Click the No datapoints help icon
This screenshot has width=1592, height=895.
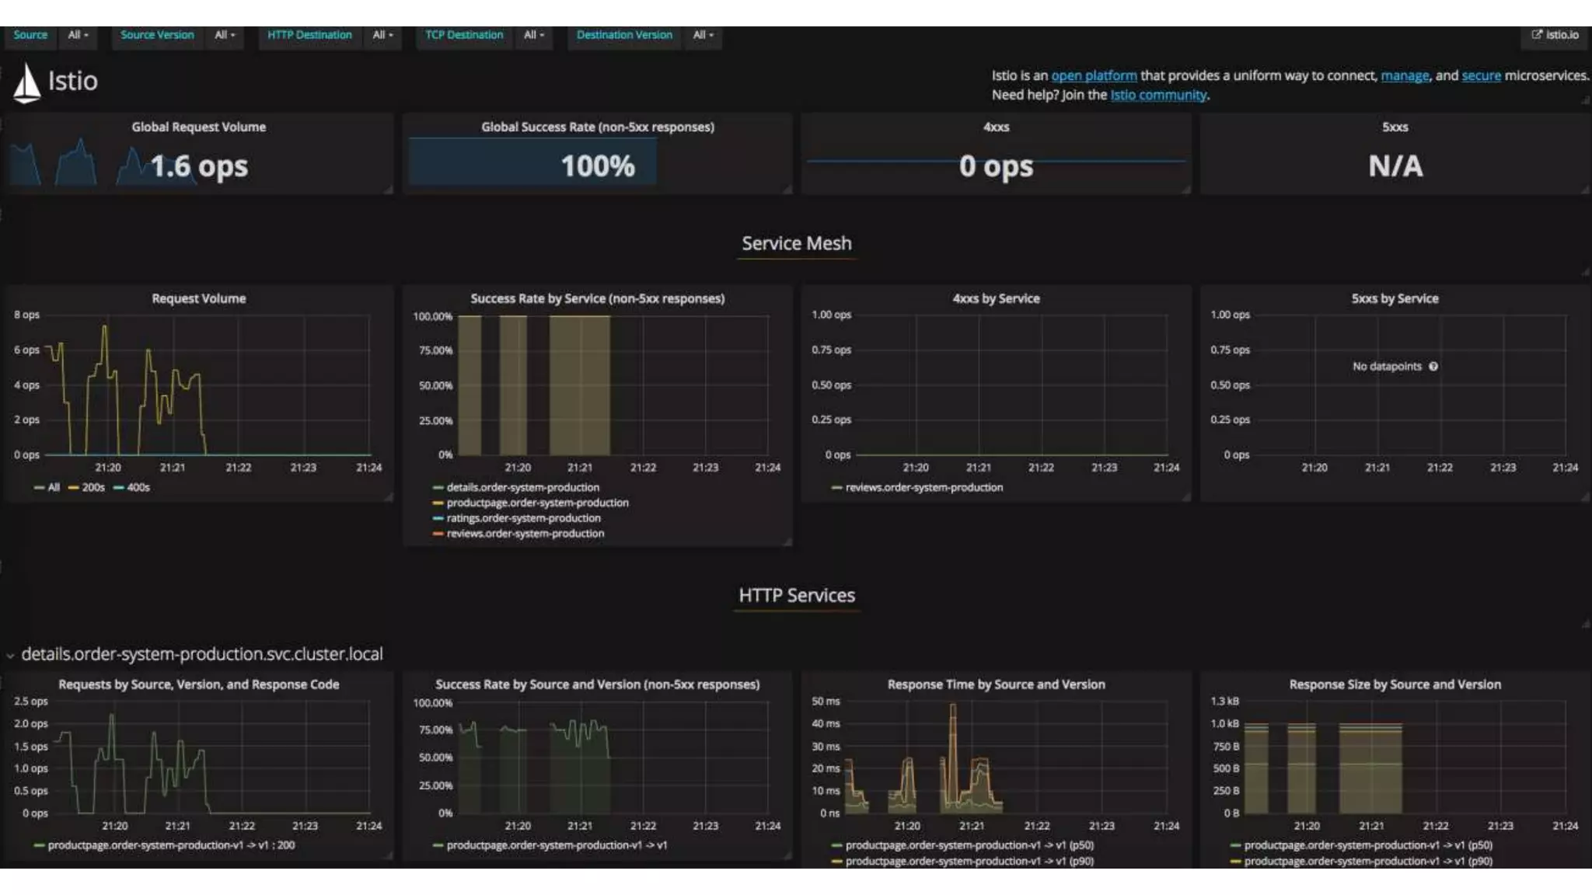1433,367
